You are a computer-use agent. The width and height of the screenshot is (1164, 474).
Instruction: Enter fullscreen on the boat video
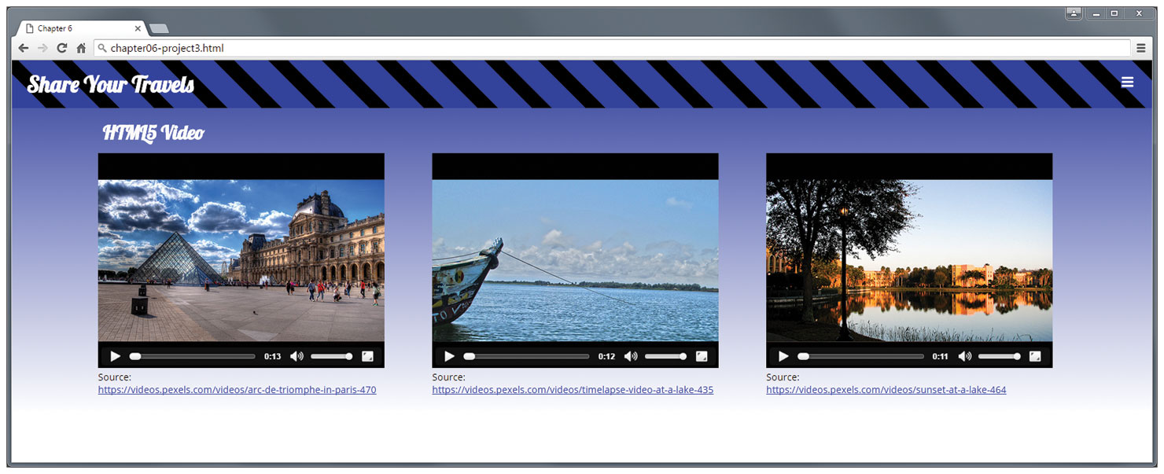[x=702, y=356]
